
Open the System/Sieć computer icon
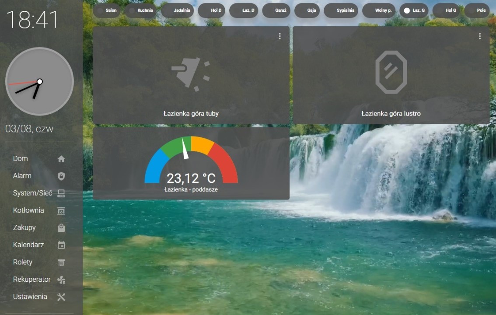pos(61,193)
